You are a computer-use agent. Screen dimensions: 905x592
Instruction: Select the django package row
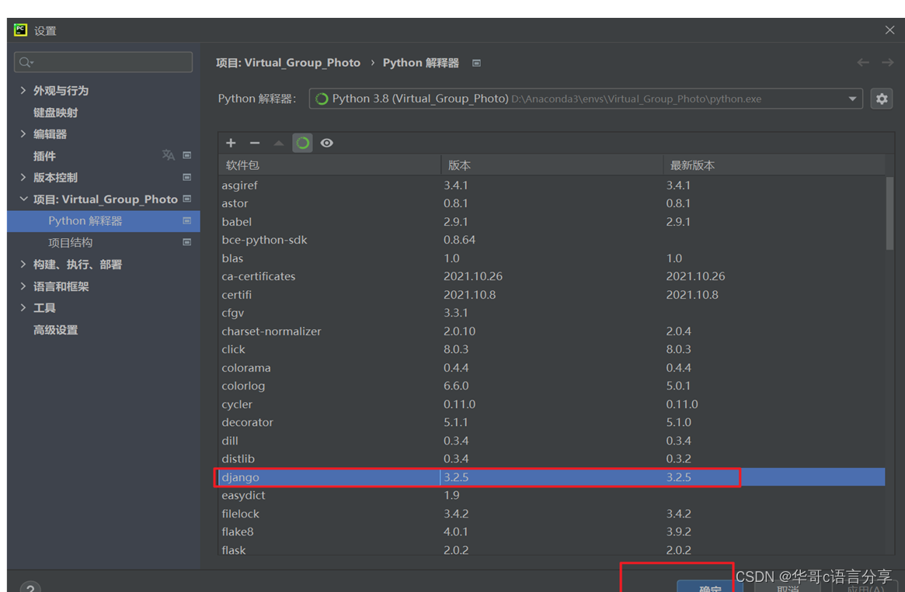click(552, 477)
